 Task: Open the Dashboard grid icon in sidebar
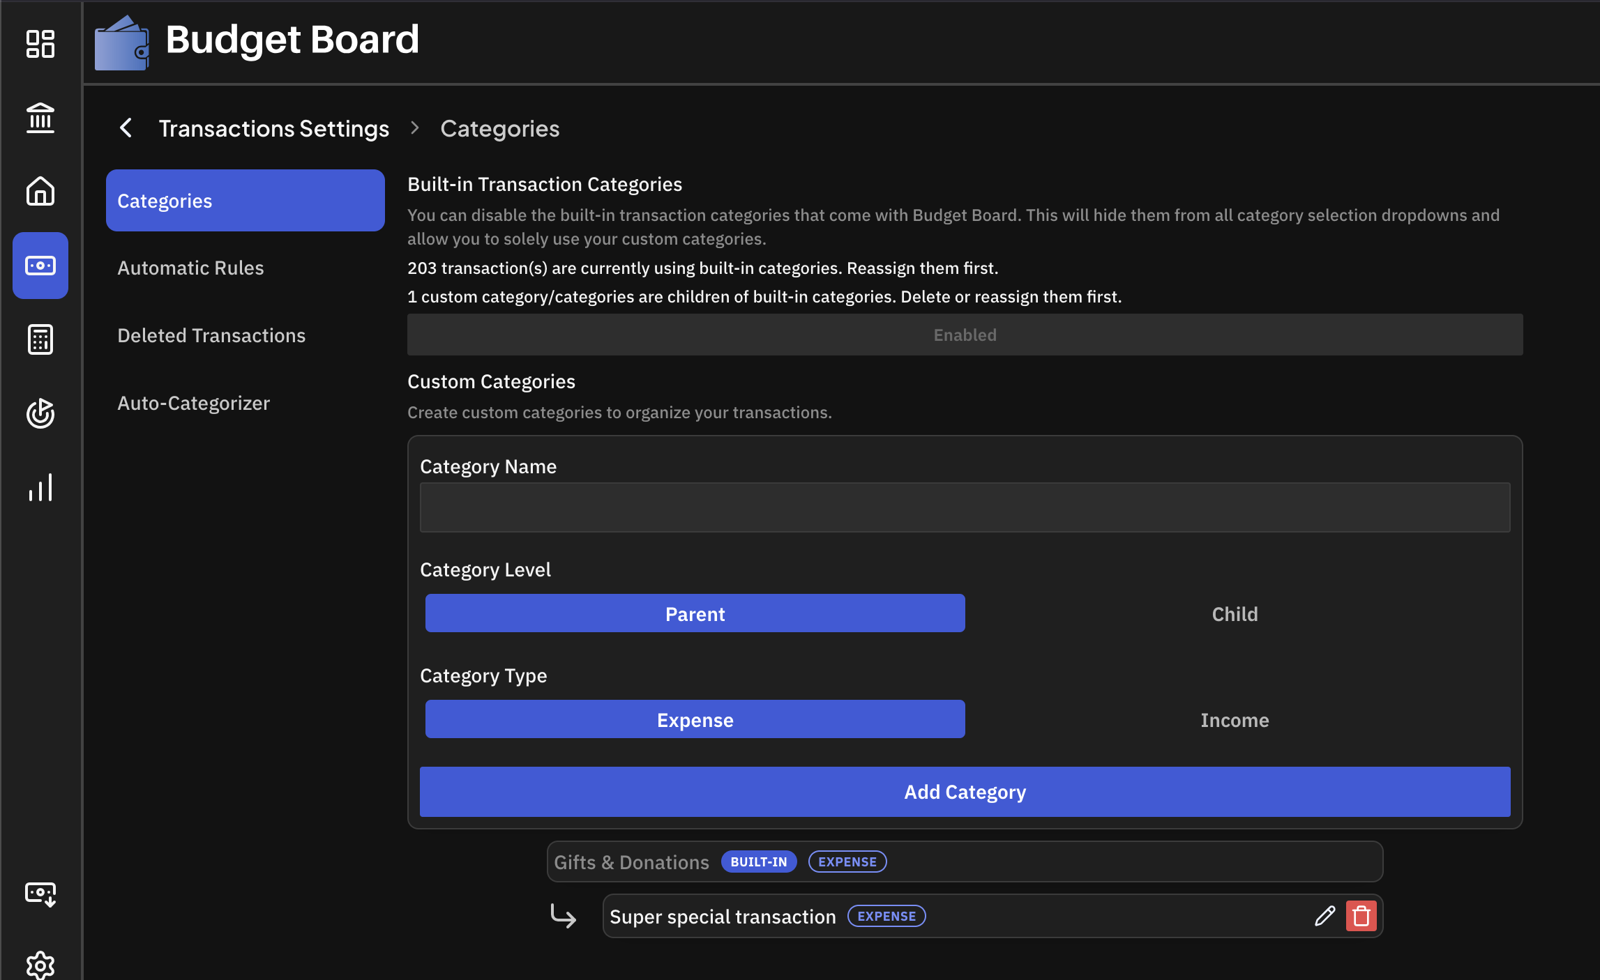pos(40,44)
